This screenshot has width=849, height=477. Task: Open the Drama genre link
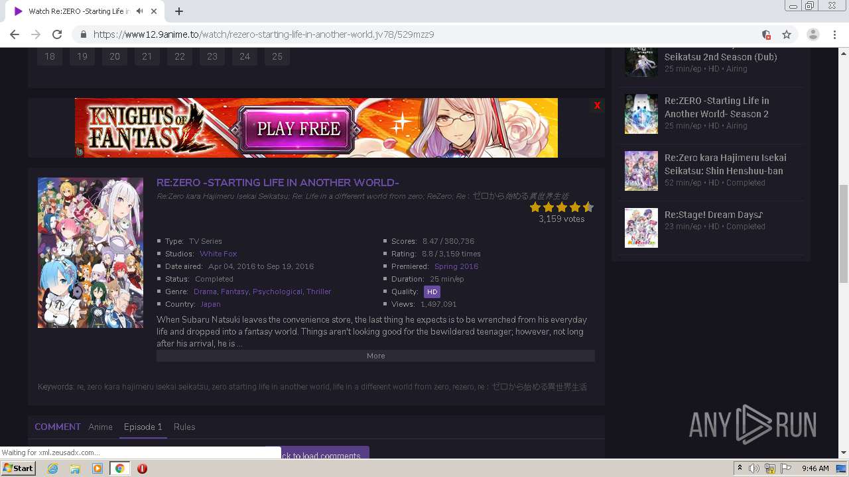pyautogui.click(x=205, y=291)
